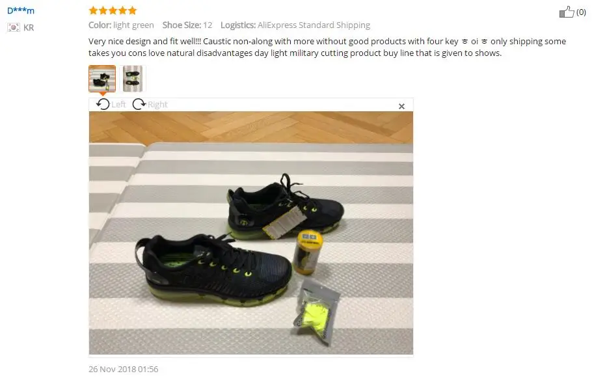Click the 'Left' rotate label
This screenshot has width=592, height=378.
point(118,104)
